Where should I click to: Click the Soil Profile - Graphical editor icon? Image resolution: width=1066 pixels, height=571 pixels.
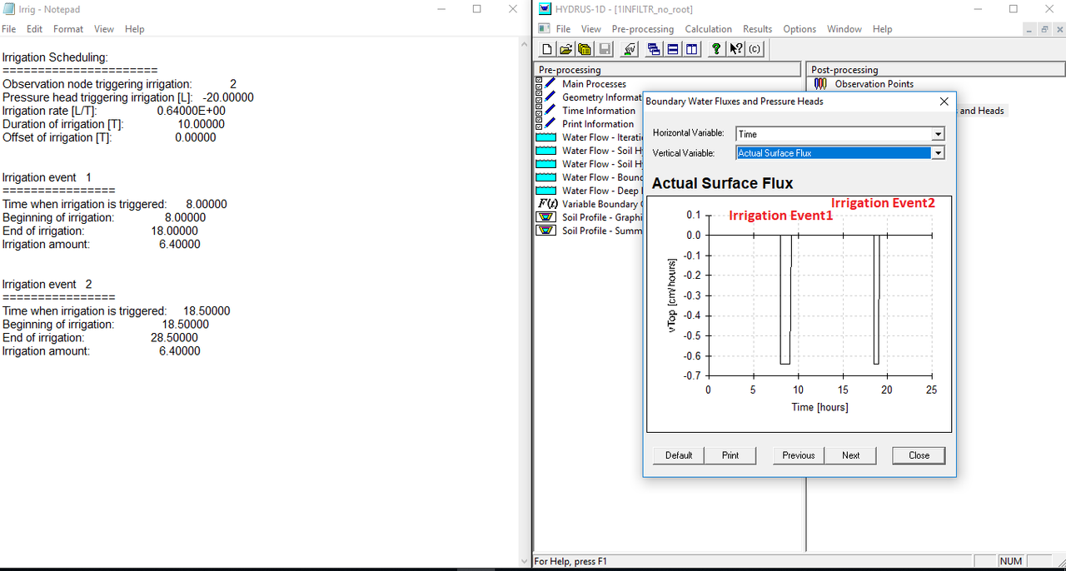coord(545,217)
